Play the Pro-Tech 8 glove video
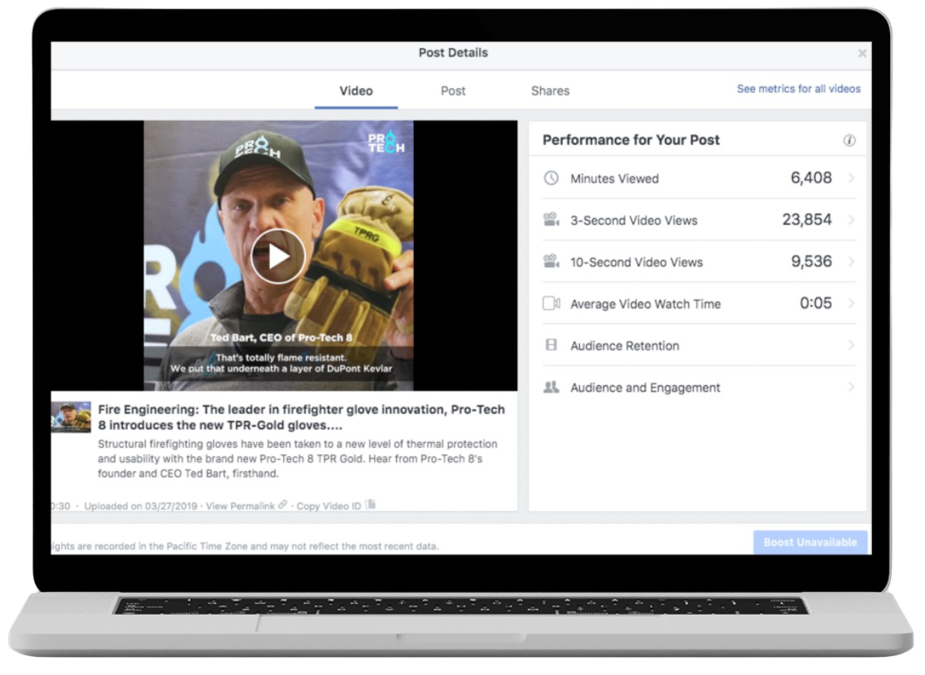The height and width of the screenshot is (675, 925). coord(278,256)
